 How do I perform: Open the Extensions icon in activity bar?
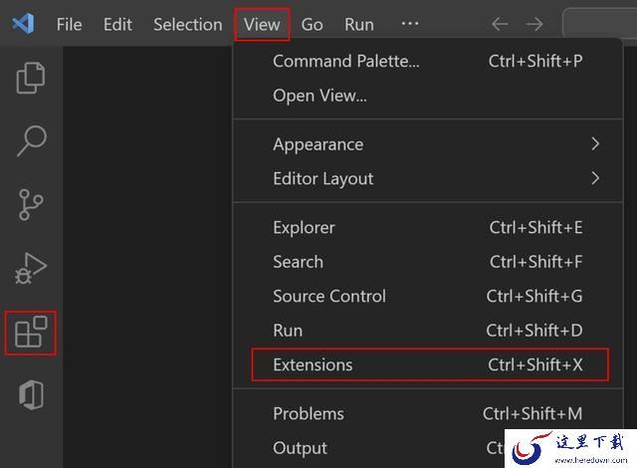click(x=31, y=333)
